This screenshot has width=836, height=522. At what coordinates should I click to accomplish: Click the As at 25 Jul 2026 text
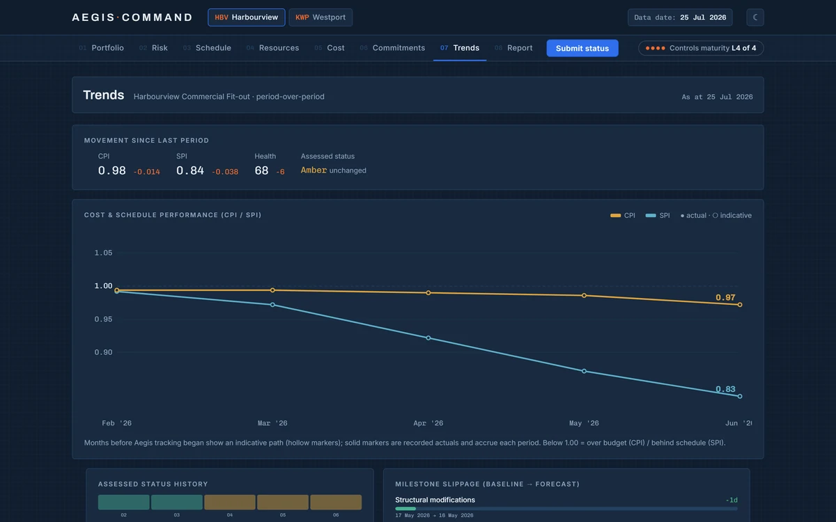[717, 97]
